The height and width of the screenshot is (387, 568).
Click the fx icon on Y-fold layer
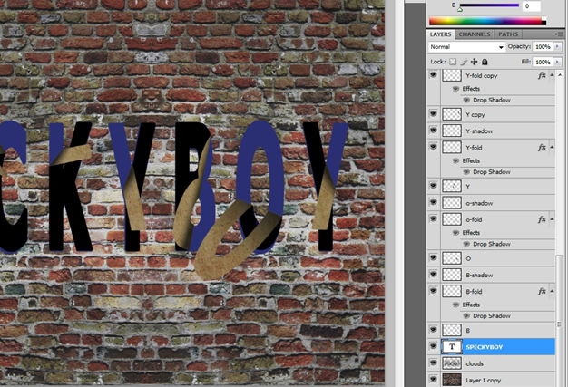(x=542, y=147)
